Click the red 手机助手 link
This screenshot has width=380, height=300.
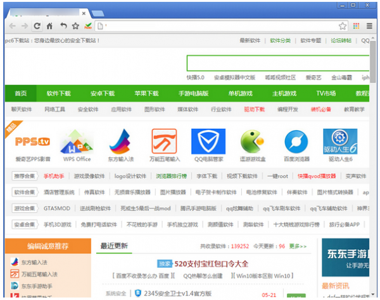54,176
